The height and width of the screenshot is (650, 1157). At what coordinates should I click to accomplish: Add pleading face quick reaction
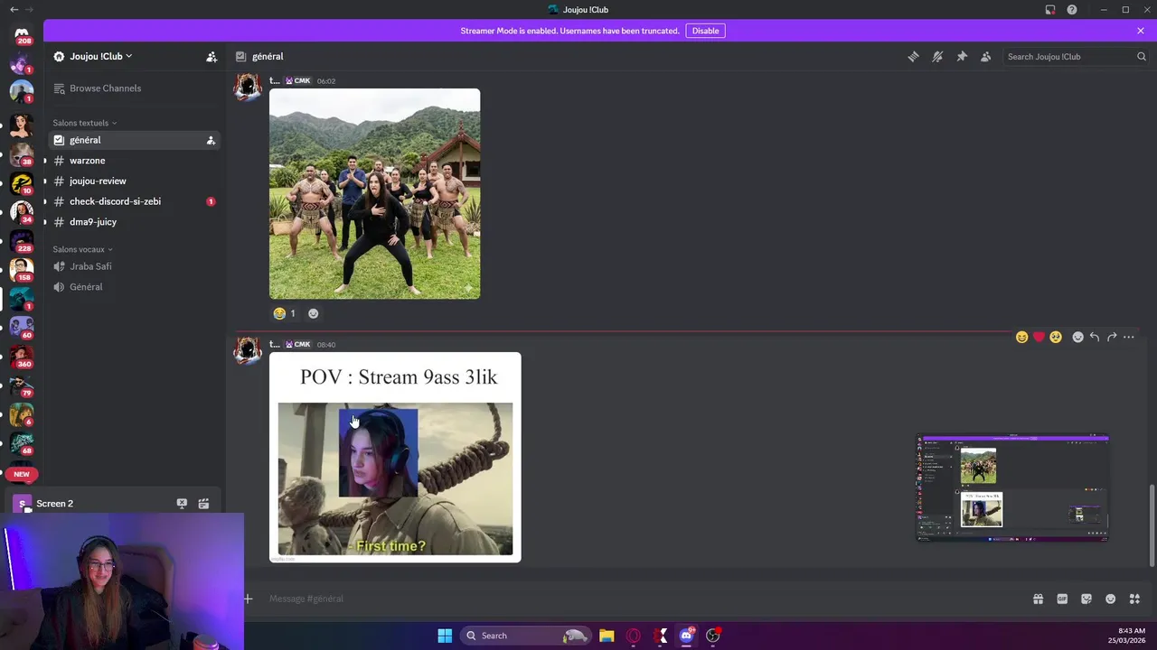click(x=1055, y=337)
